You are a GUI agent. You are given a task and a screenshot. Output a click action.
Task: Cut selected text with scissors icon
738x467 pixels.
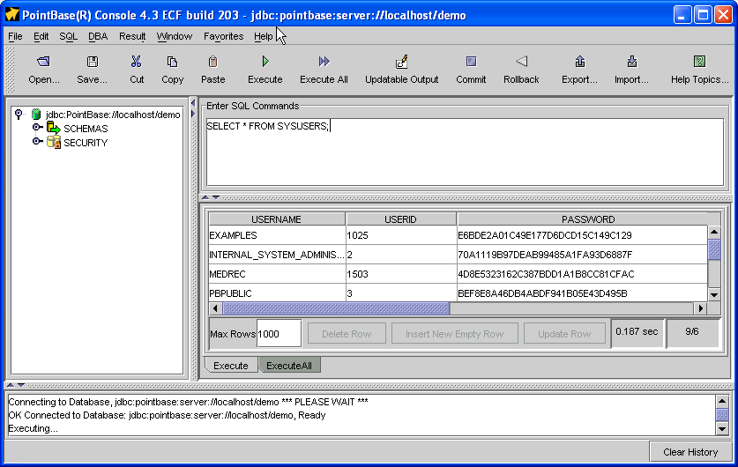(137, 62)
